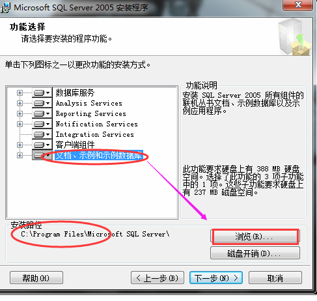The image size is (317, 301).
Task: Open drive icon dropdown for 文档、示例和示例数据库
Action: point(42,155)
